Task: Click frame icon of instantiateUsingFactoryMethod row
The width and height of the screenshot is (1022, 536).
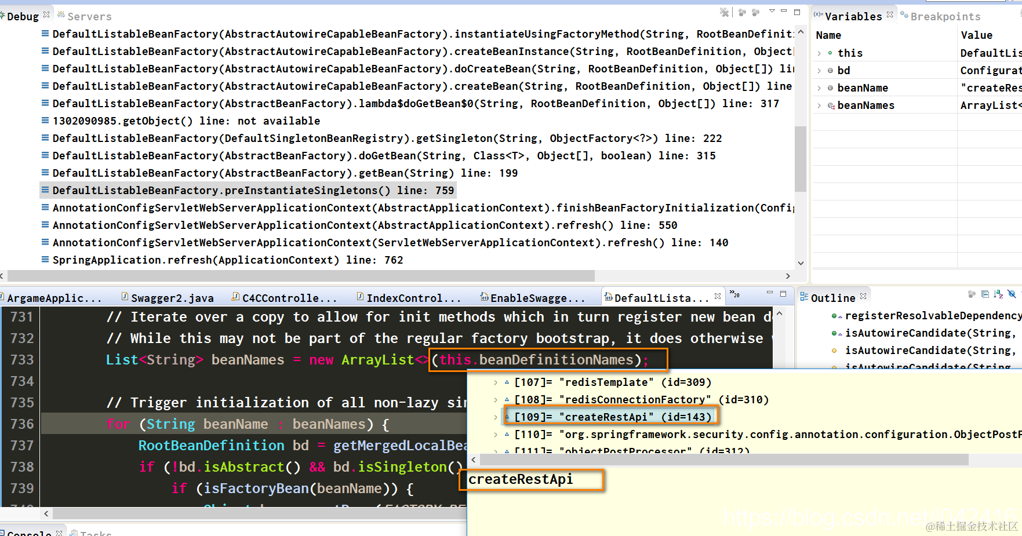Action: coord(45,34)
